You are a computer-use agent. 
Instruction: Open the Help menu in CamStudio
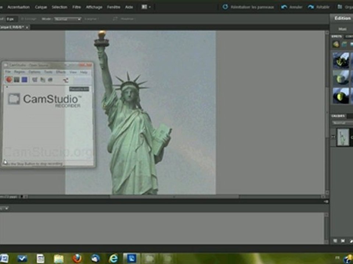pyautogui.click(x=83, y=72)
